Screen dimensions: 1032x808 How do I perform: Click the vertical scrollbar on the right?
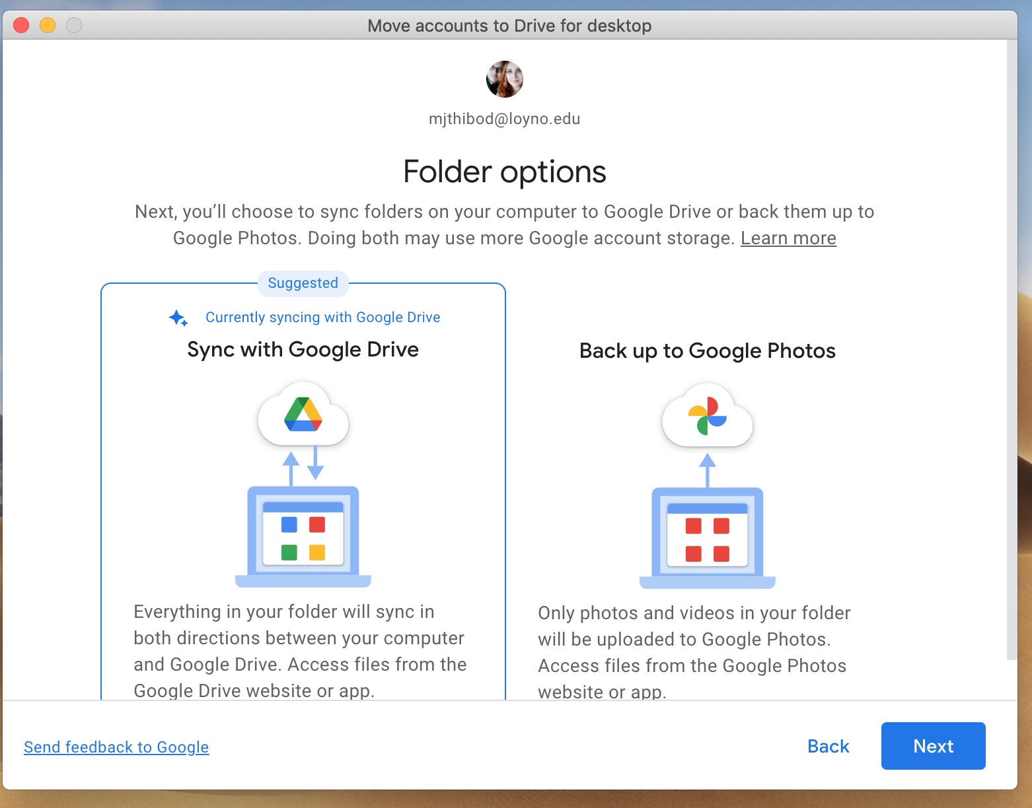click(x=1012, y=350)
